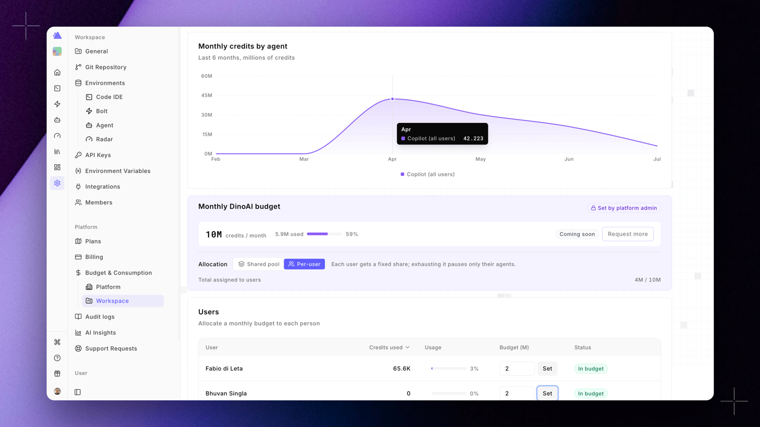Viewport: 760px width, 427px height.
Task: Switch allocation to Shared pool
Action: pos(259,264)
